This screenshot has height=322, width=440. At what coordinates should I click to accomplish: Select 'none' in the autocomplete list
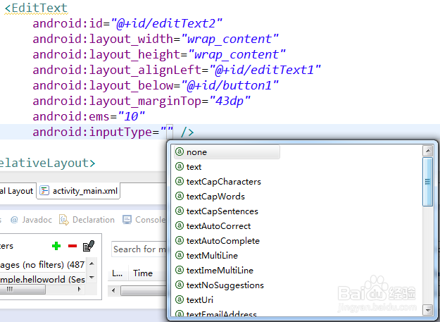[227, 152]
